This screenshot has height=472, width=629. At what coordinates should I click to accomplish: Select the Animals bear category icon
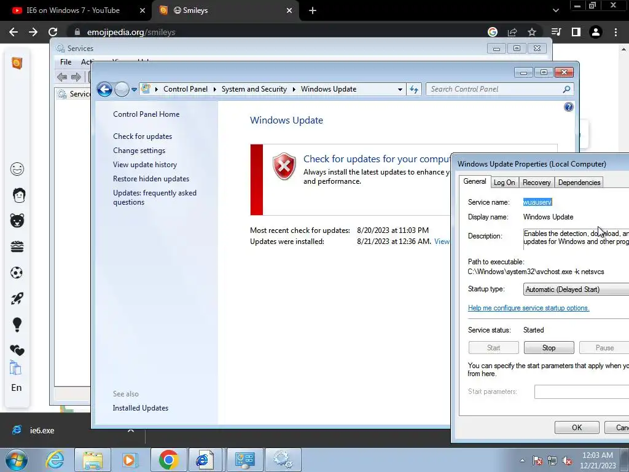[x=17, y=221]
